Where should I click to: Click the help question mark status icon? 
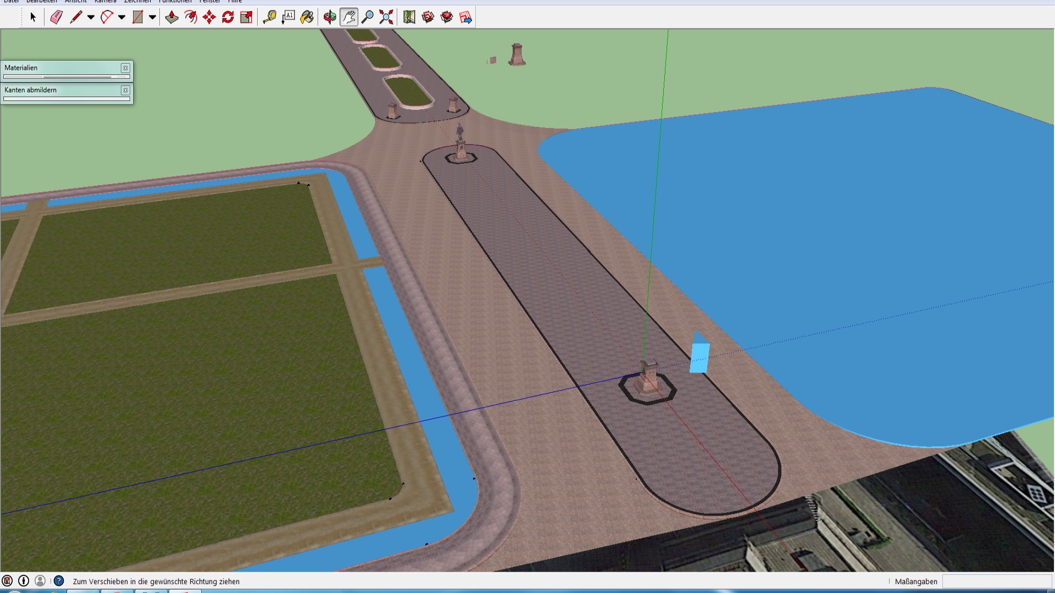(x=59, y=581)
